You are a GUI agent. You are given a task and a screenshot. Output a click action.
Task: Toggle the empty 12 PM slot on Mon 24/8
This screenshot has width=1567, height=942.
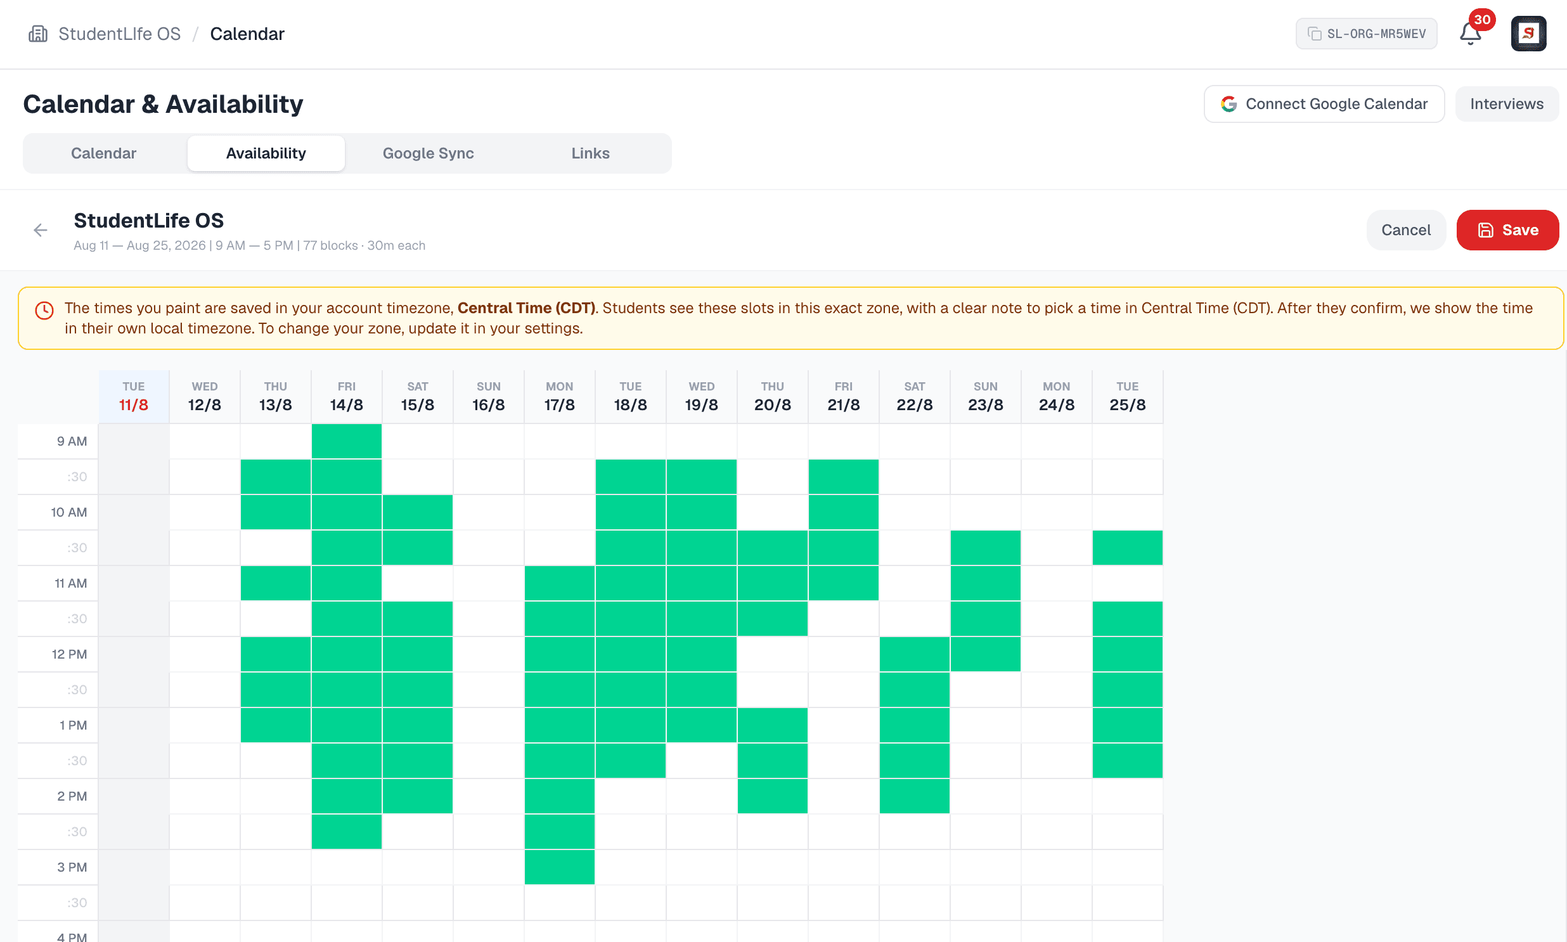(1057, 654)
